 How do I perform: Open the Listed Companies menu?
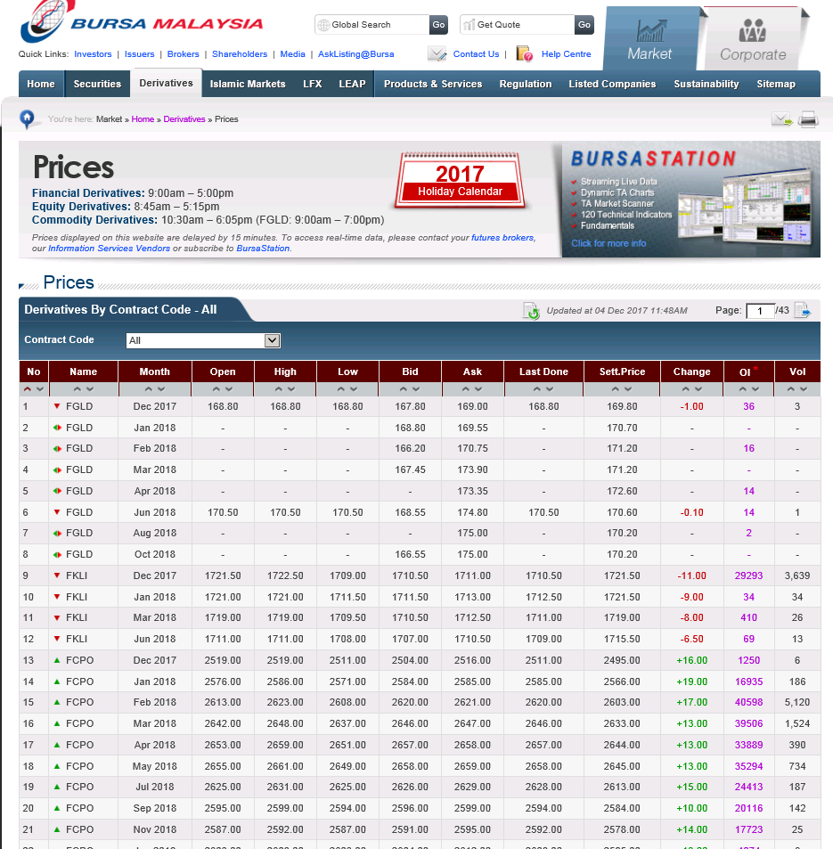pos(612,84)
